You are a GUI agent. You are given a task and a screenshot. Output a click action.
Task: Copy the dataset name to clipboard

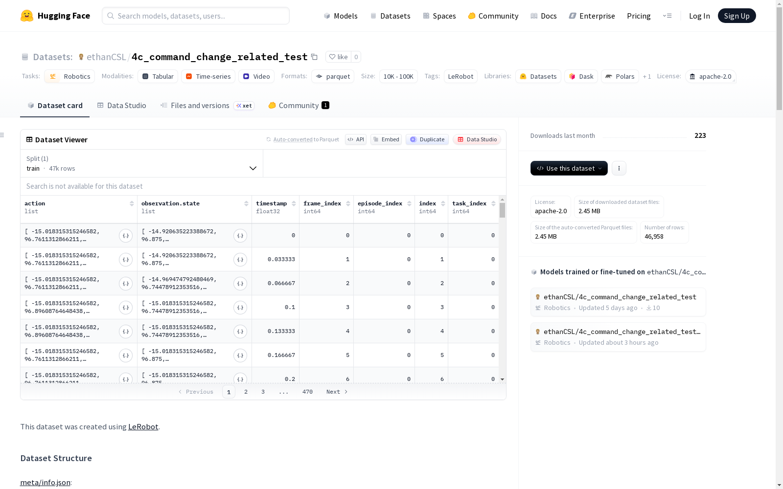click(x=314, y=57)
